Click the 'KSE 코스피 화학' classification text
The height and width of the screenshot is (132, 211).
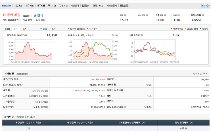tap(11, 20)
